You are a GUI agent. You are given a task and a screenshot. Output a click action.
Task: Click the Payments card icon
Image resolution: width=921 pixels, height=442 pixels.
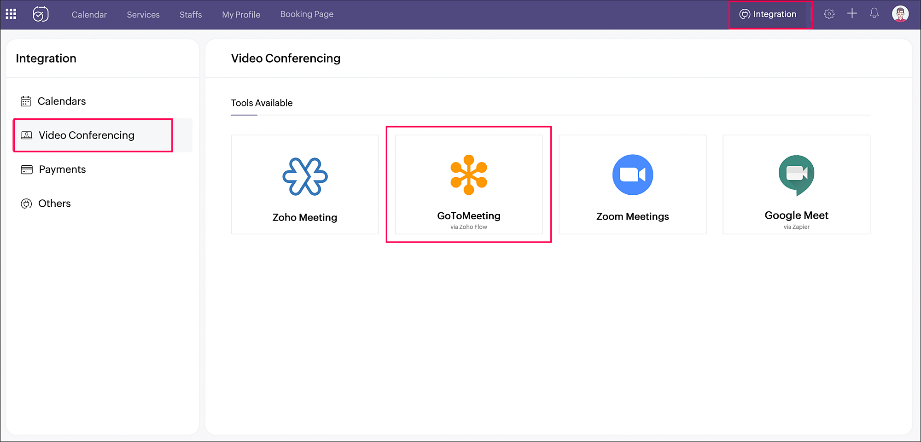[27, 169]
